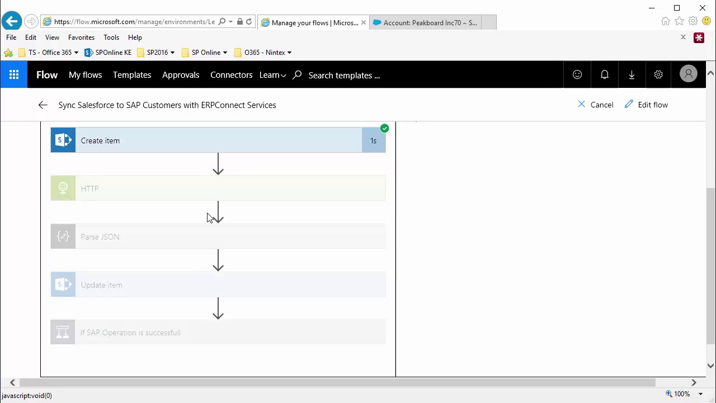
Task: Expand the TS - Office 365 favorites folder
Action: pyautogui.click(x=49, y=53)
